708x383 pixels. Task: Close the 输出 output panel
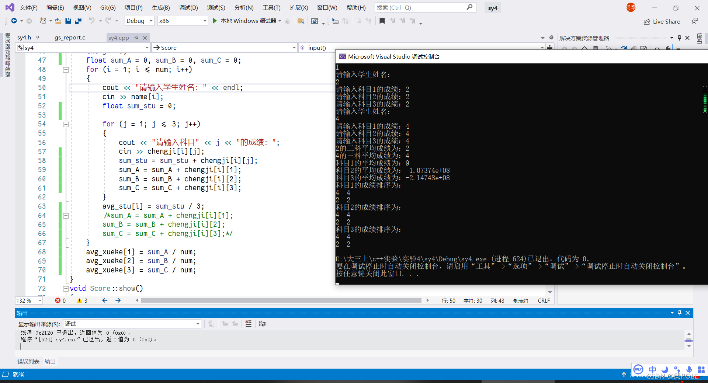click(x=688, y=313)
